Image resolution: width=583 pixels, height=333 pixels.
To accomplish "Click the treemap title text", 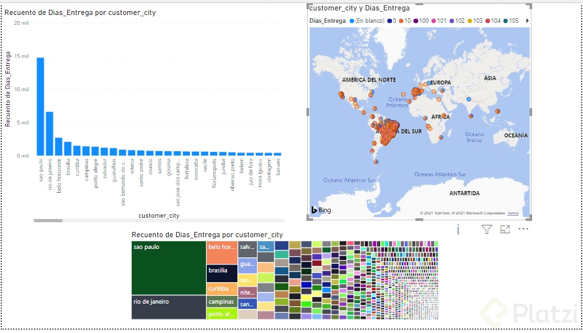I will [x=207, y=235].
